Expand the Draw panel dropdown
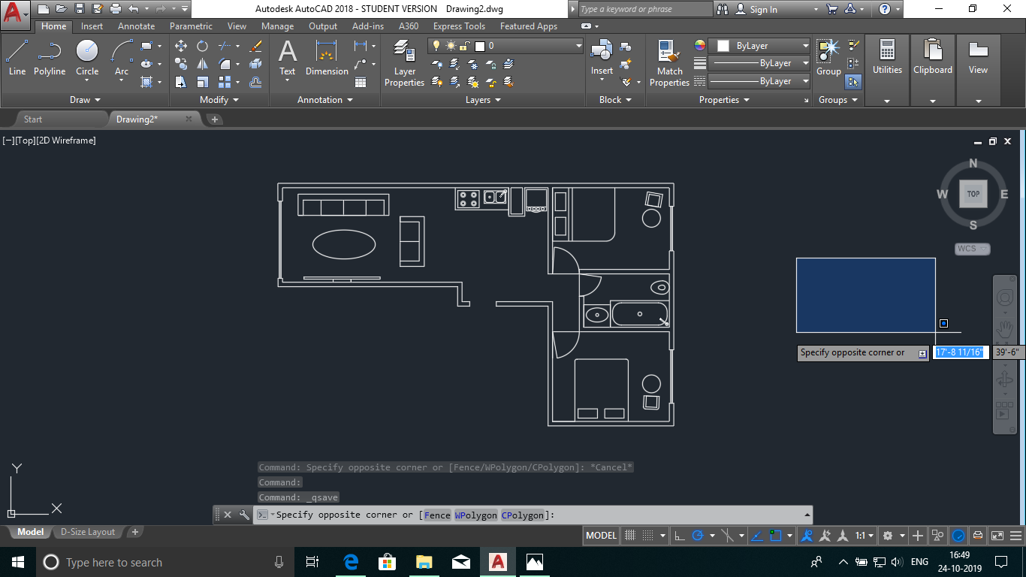The width and height of the screenshot is (1026, 577). pos(85,100)
